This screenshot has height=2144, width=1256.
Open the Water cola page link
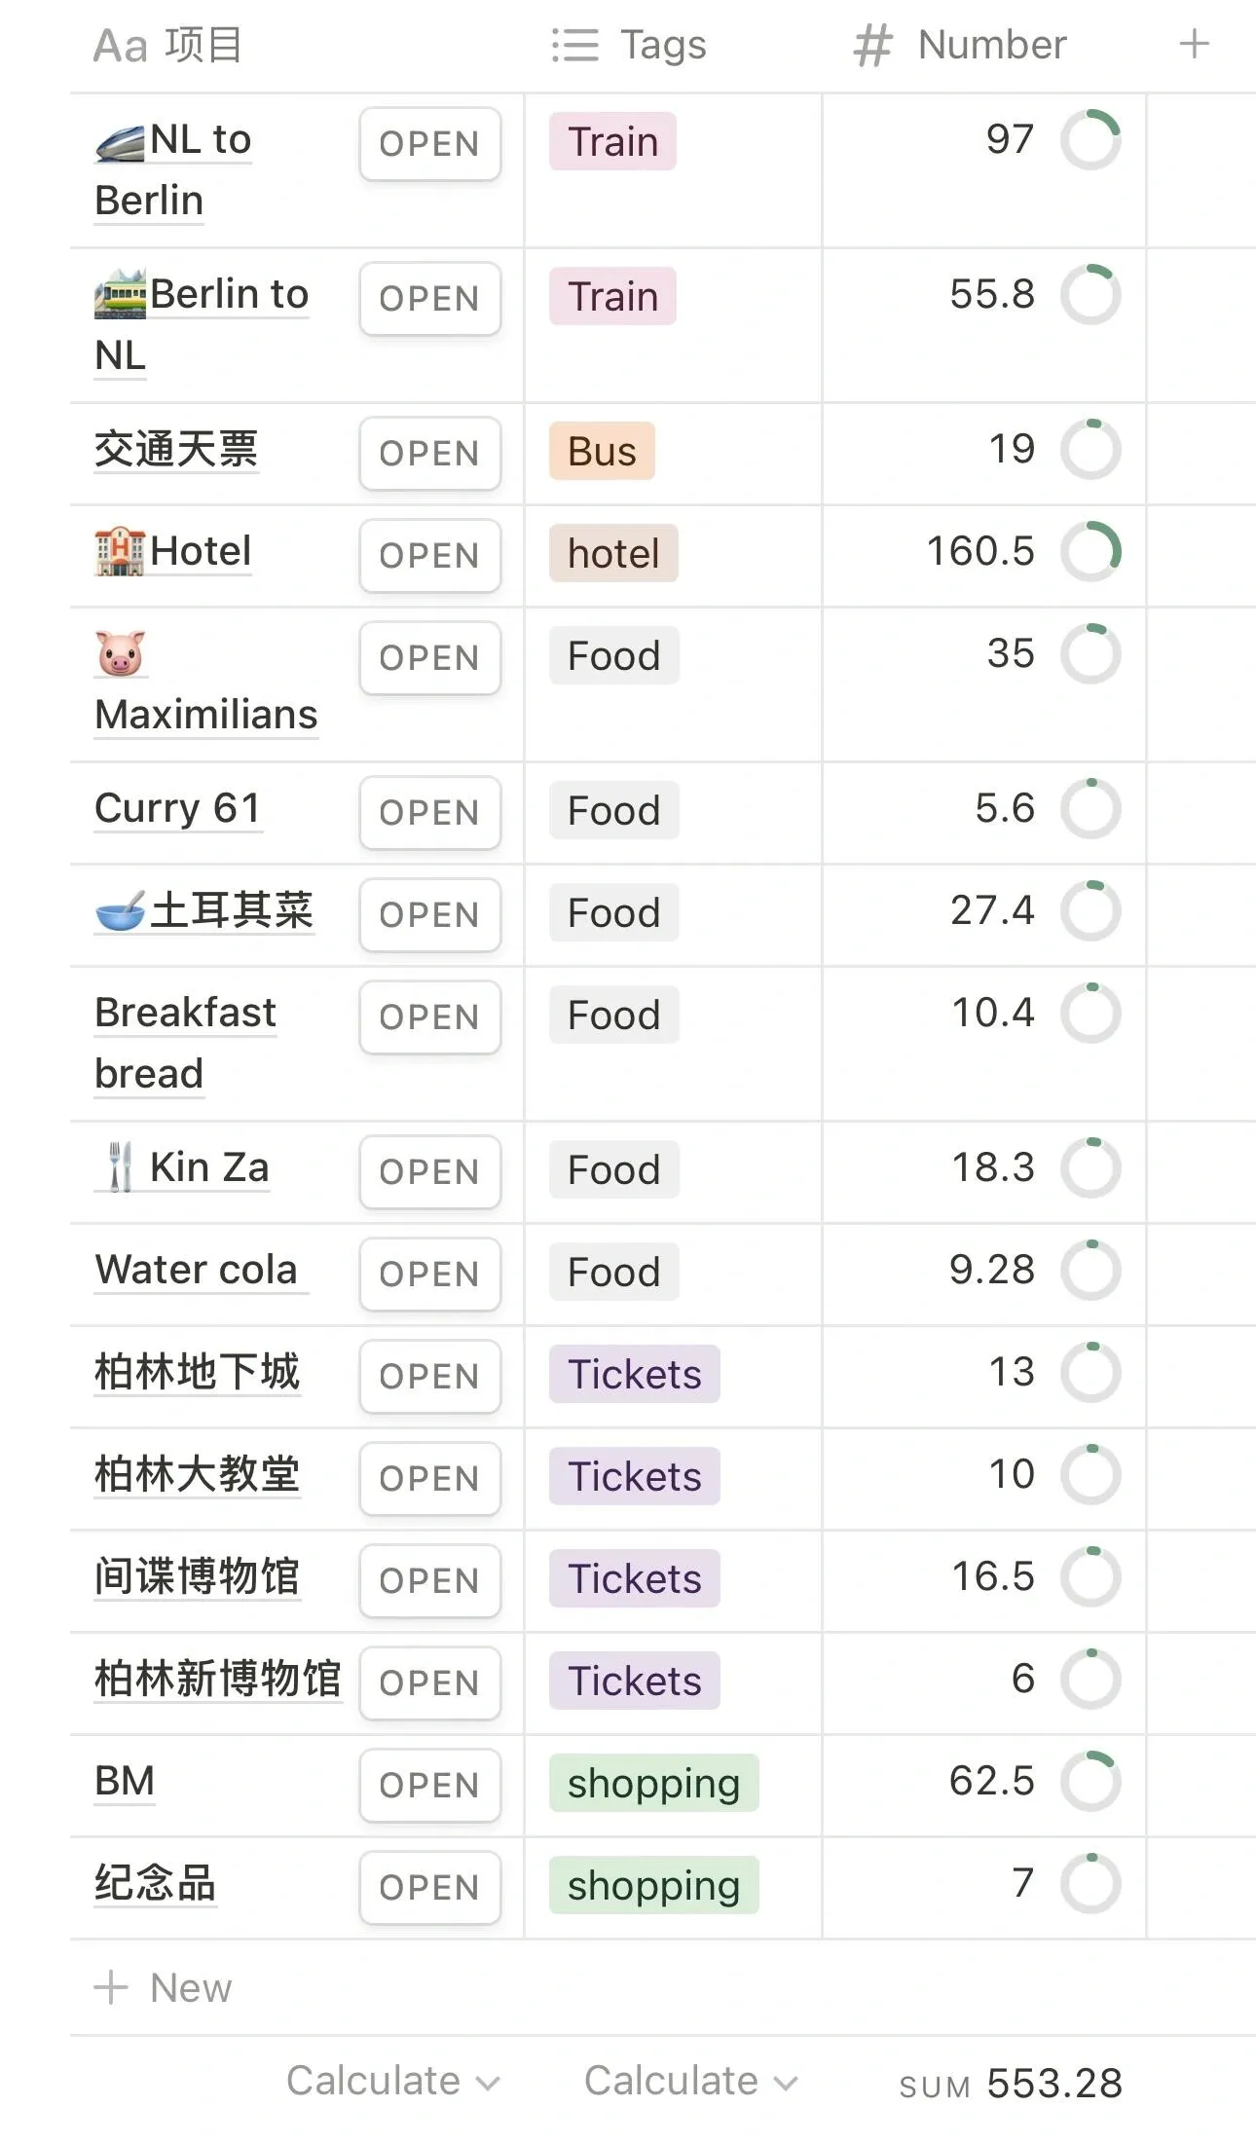tap(197, 1270)
